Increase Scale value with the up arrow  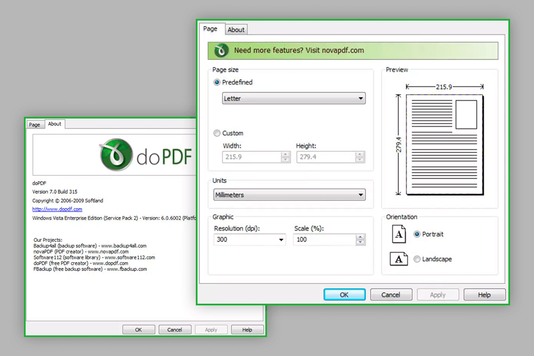360,237
